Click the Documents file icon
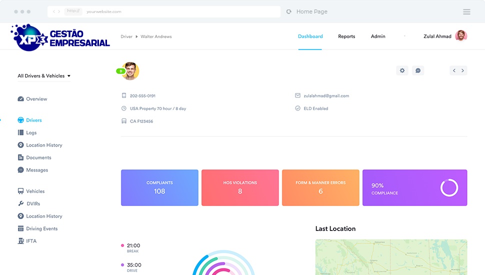 pos(20,157)
